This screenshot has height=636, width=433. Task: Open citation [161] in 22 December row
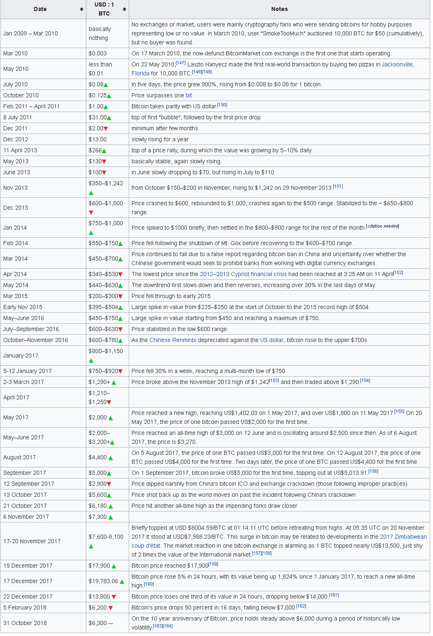pos(334,595)
